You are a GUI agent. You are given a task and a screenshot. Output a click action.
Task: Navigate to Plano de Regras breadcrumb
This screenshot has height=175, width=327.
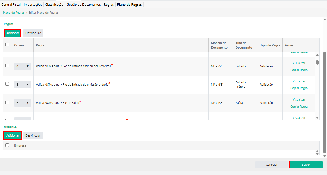coord(14,13)
